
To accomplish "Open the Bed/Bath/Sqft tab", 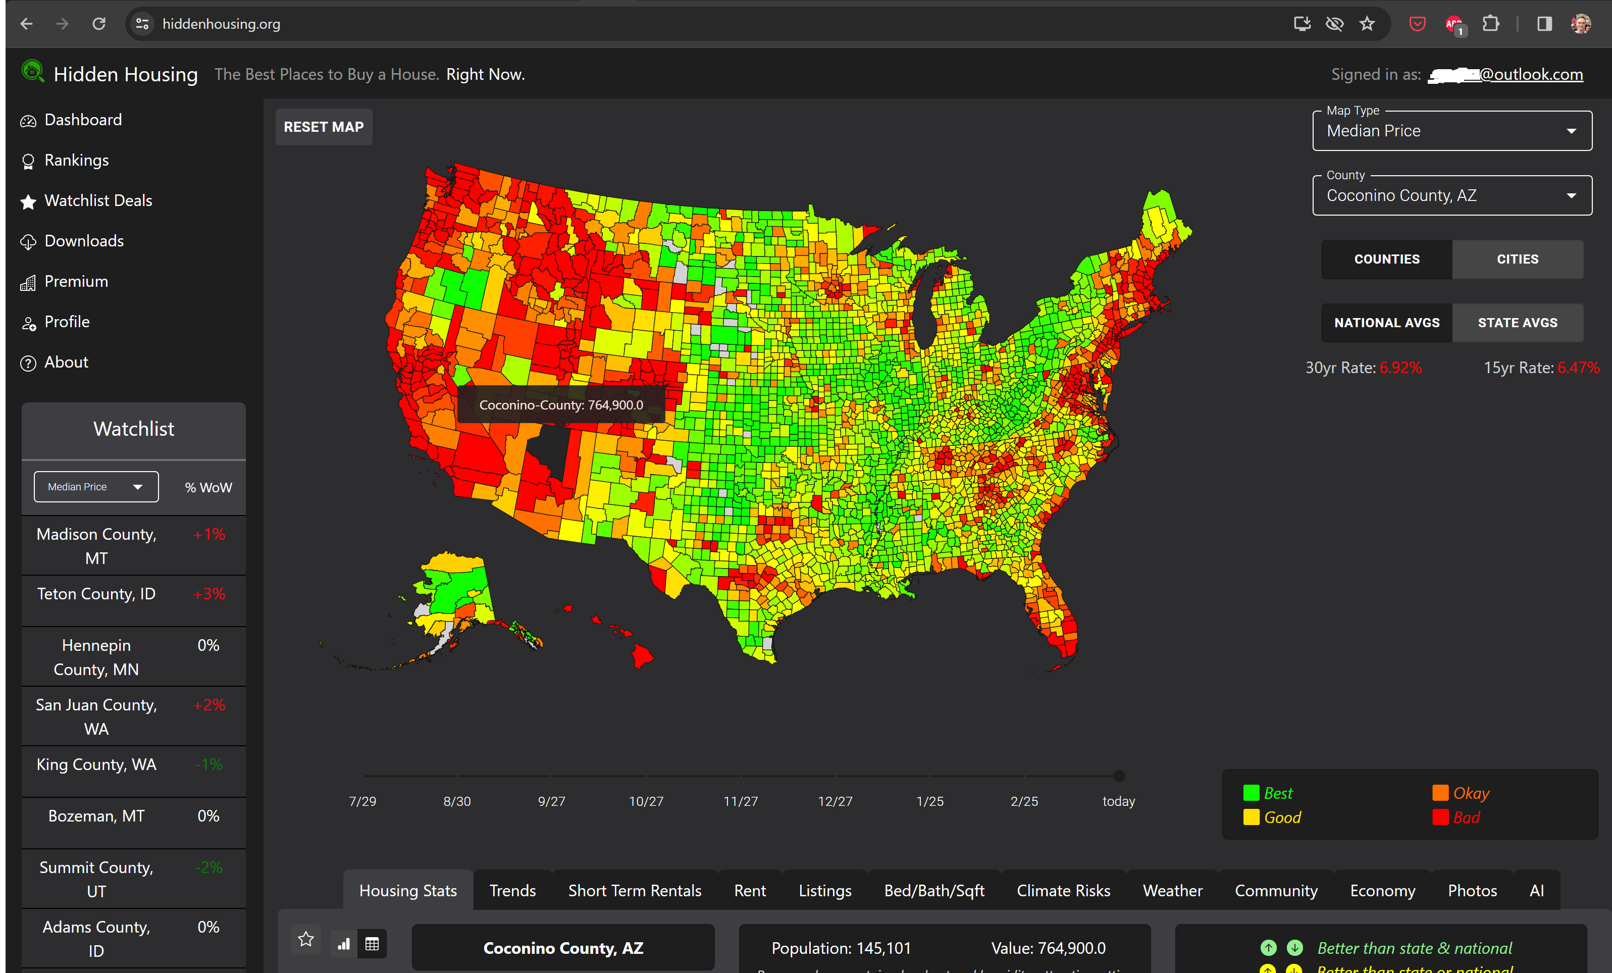I will point(934,891).
